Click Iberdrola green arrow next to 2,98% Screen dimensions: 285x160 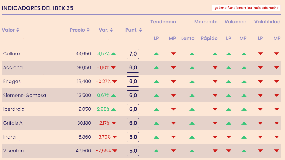point(114,109)
